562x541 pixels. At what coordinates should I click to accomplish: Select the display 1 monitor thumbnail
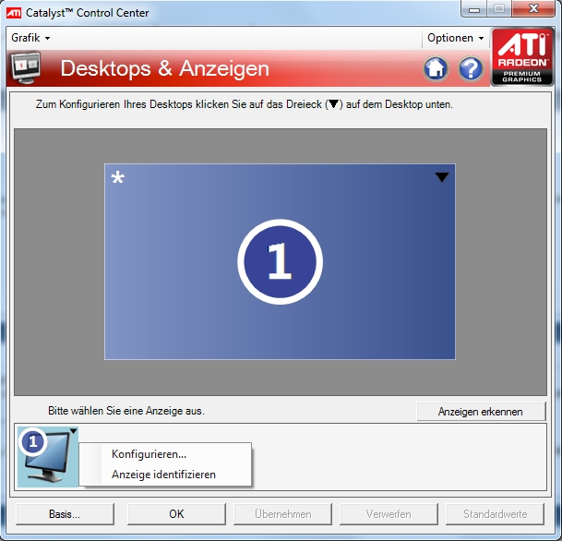click(x=48, y=457)
